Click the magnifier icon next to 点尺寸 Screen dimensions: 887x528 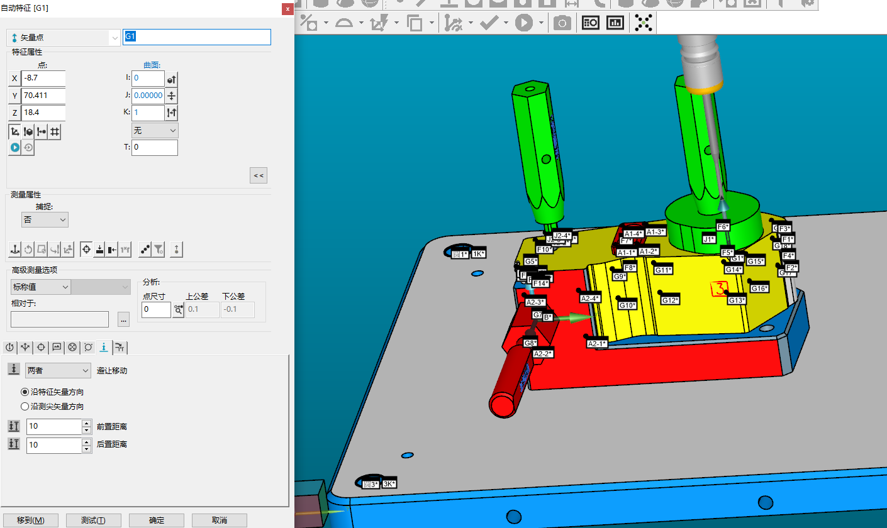[x=178, y=310]
